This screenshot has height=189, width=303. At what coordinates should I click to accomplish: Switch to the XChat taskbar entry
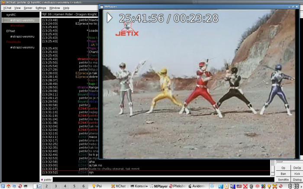(119, 186)
